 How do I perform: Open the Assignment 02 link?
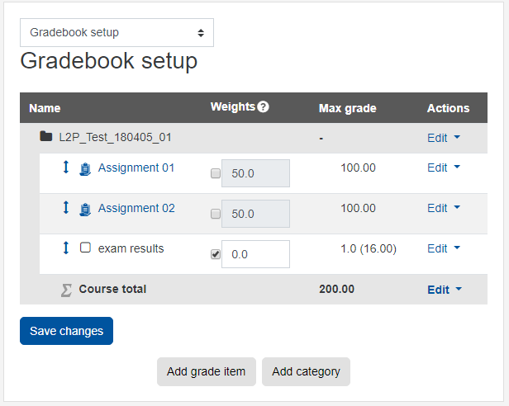tap(136, 208)
